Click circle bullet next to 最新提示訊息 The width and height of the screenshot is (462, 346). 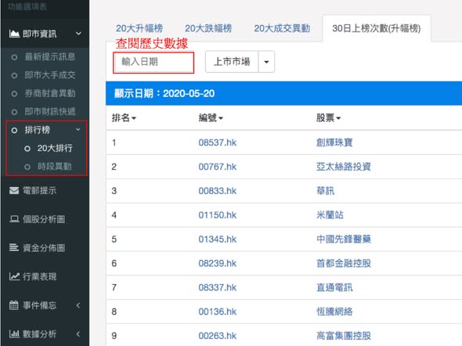(14, 57)
